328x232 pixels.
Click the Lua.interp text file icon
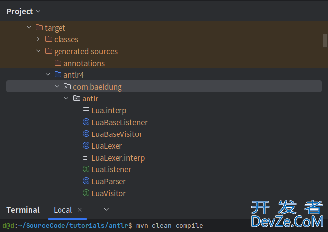pos(86,110)
